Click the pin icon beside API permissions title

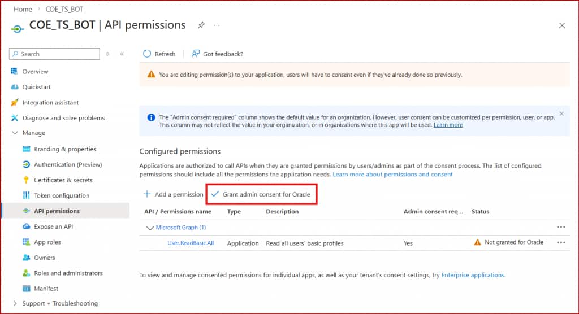click(201, 25)
